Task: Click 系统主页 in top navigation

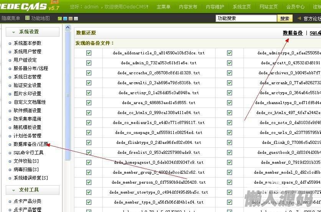Action: (242, 7)
